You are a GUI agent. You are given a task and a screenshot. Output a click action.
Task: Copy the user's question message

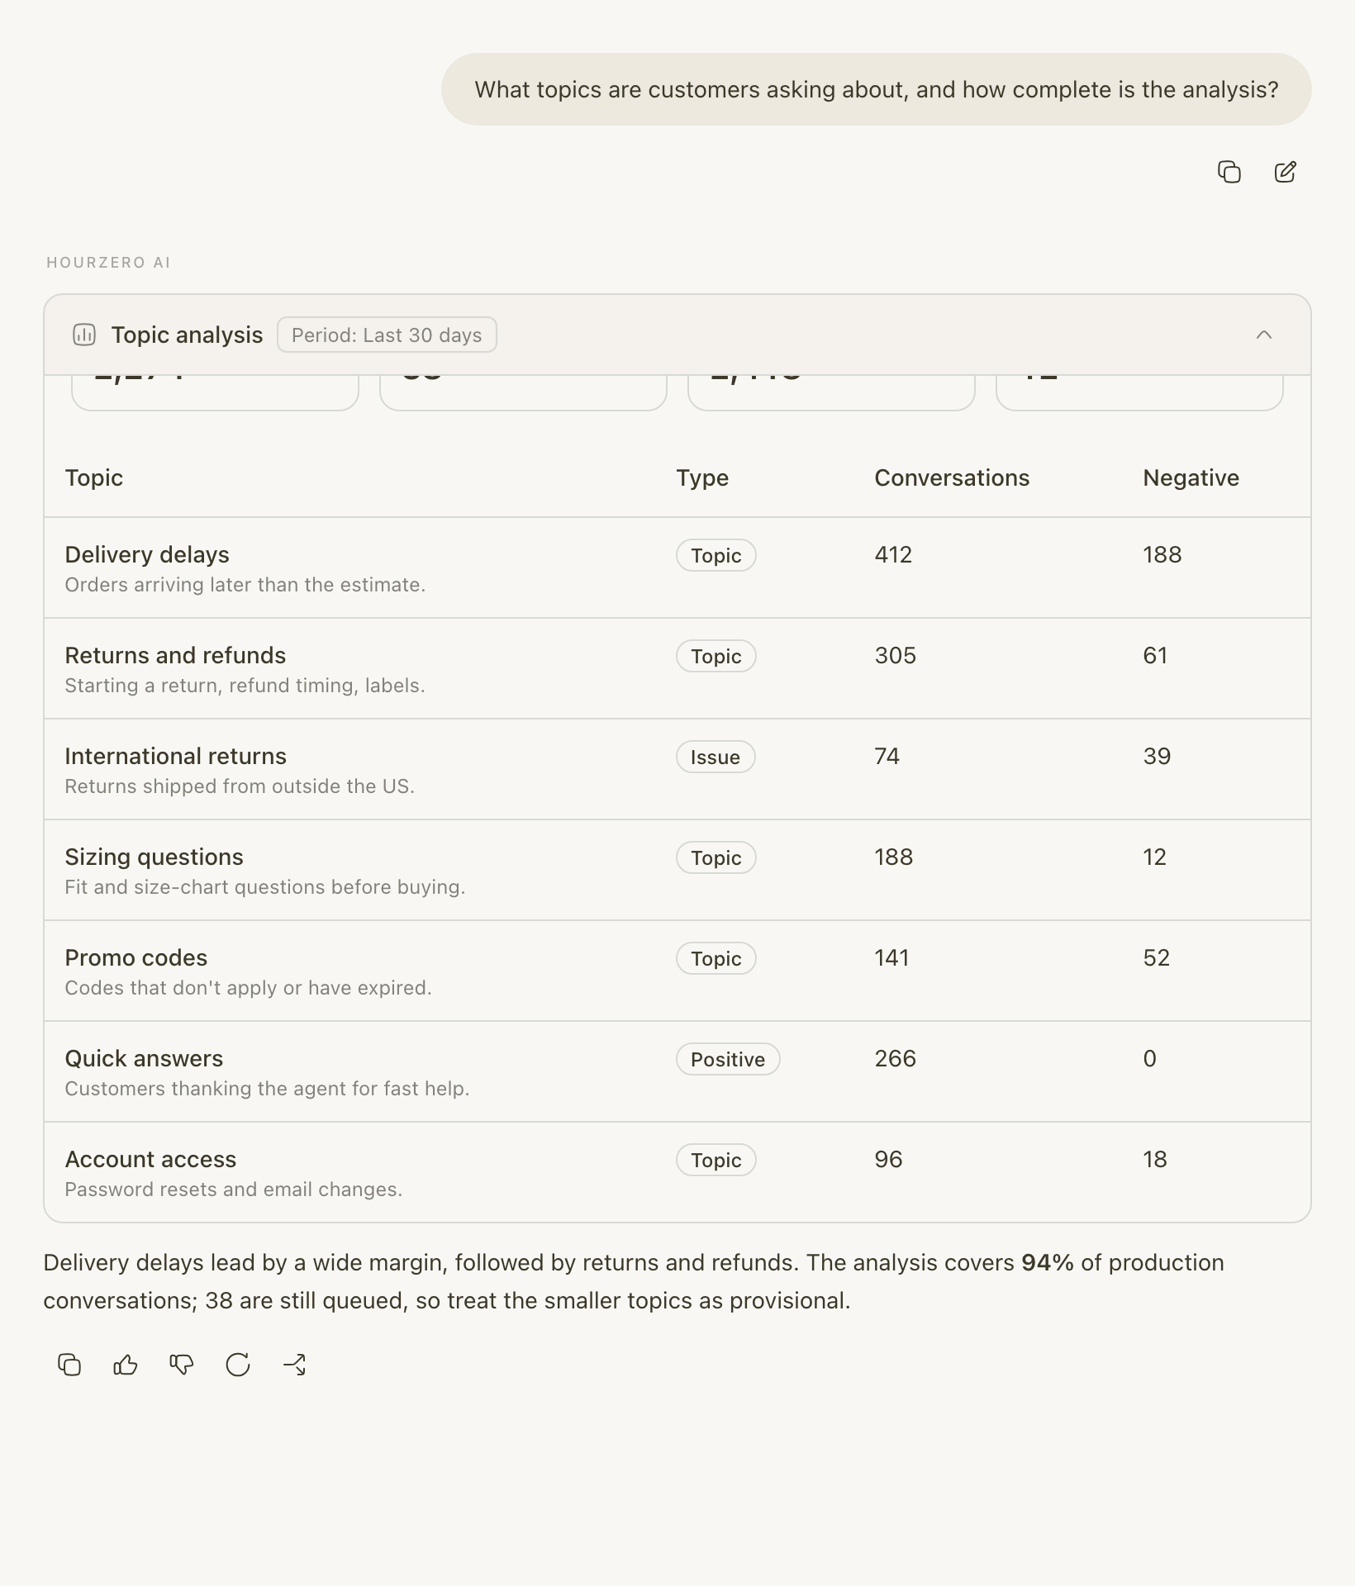(1229, 172)
